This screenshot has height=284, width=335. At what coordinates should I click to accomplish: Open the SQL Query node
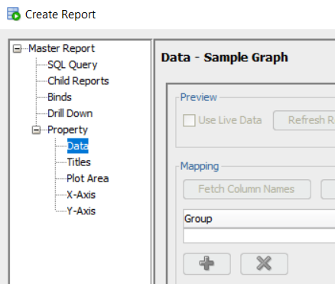click(73, 65)
